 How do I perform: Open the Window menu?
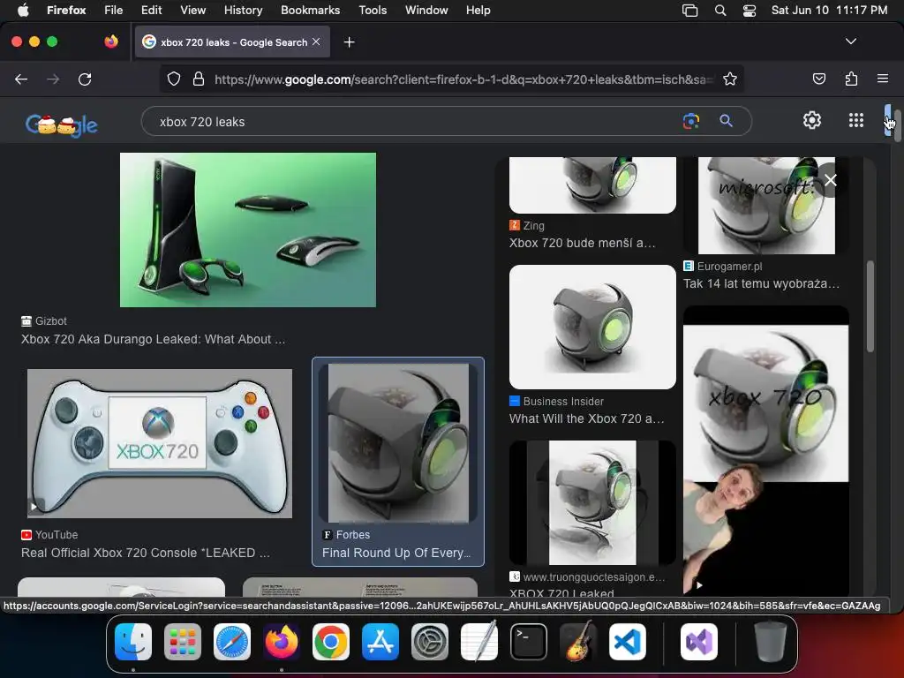pos(426,10)
